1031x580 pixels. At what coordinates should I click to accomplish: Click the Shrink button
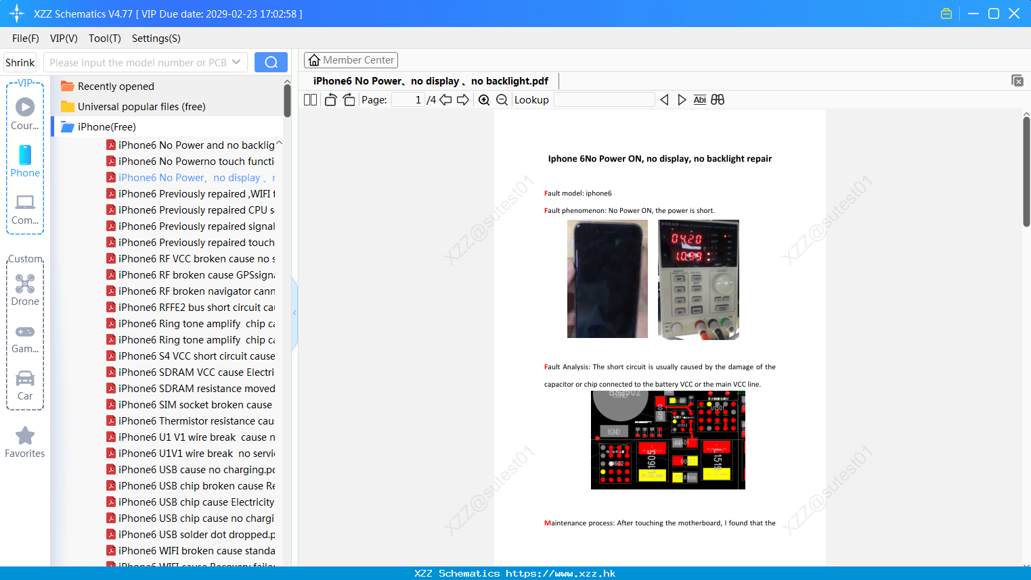click(x=20, y=62)
